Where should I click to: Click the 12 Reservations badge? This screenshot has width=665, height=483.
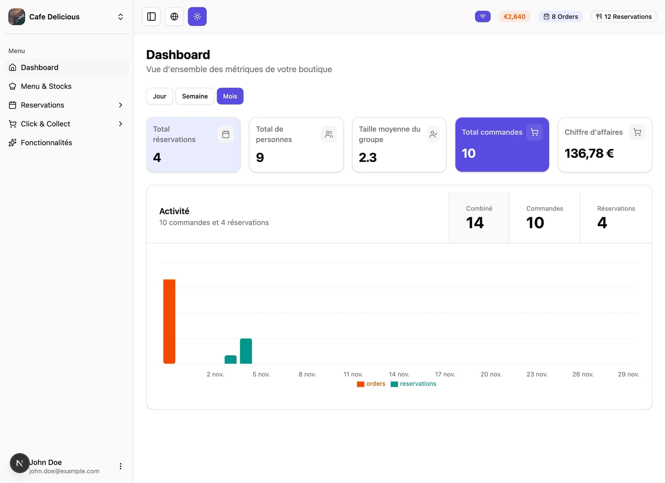[623, 17]
